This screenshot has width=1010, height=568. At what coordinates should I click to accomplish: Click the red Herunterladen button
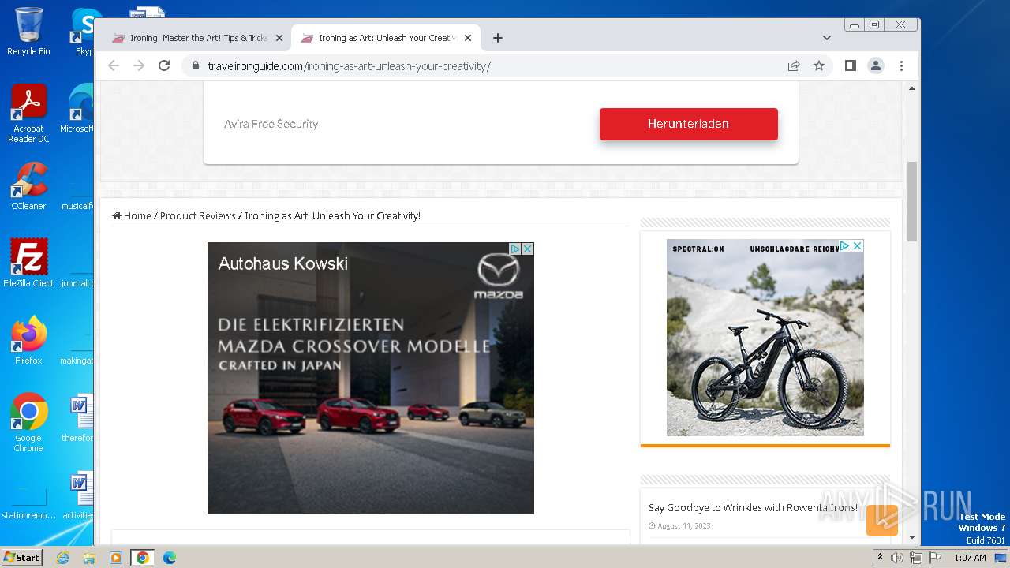click(x=688, y=124)
